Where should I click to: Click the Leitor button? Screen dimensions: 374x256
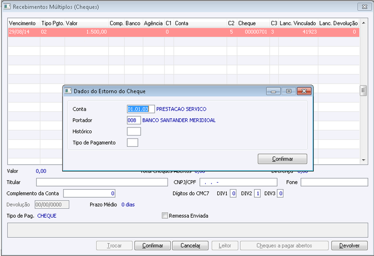pos(225,246)
